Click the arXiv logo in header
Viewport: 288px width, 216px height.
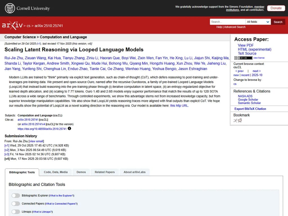pos(12,25)
